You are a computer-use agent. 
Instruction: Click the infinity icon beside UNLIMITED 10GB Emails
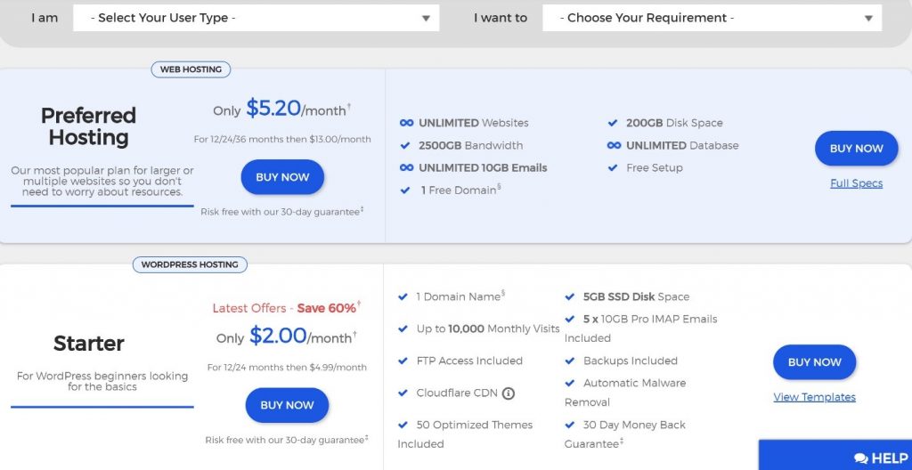pyautogui.click(x=406, y=168)
